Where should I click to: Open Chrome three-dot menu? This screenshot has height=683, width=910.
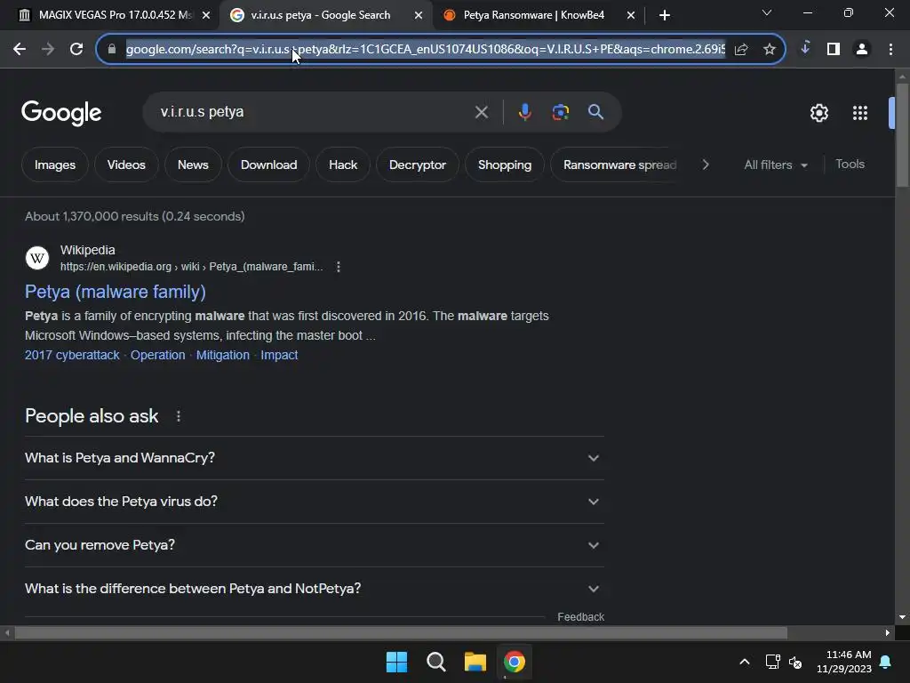point(890,50)
